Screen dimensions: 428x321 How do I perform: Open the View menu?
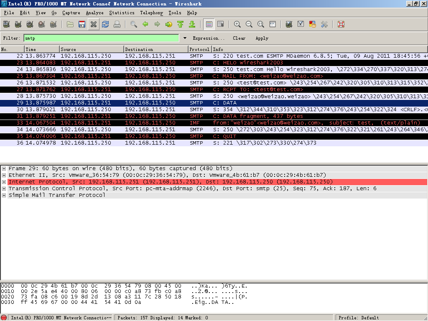41,13
